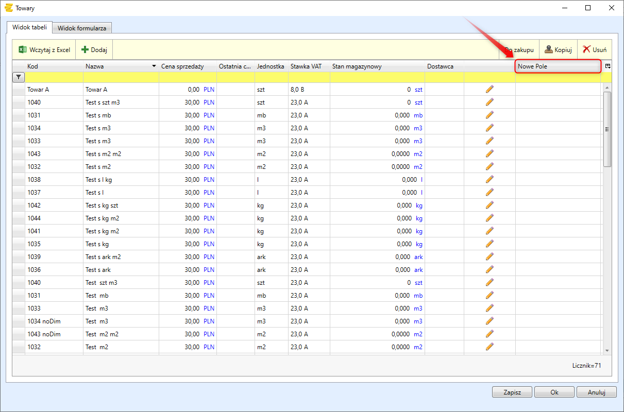Open the column chooser icon at grid corner
This screenshot has height=412, width=624.
pyautogui.click(x=608, y=66)
